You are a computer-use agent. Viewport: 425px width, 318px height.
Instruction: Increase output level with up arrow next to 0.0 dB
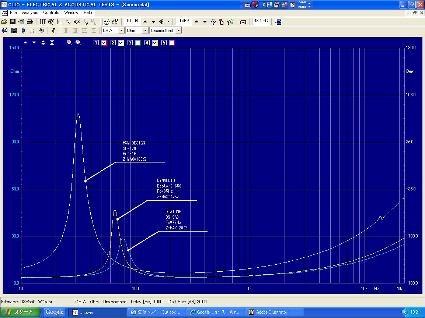coord(146,22)
